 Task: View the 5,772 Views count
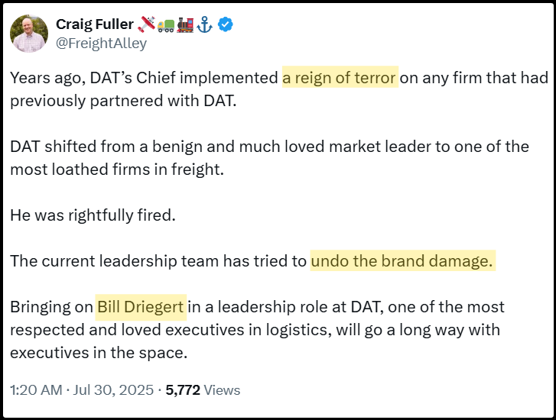pos(203,390)
